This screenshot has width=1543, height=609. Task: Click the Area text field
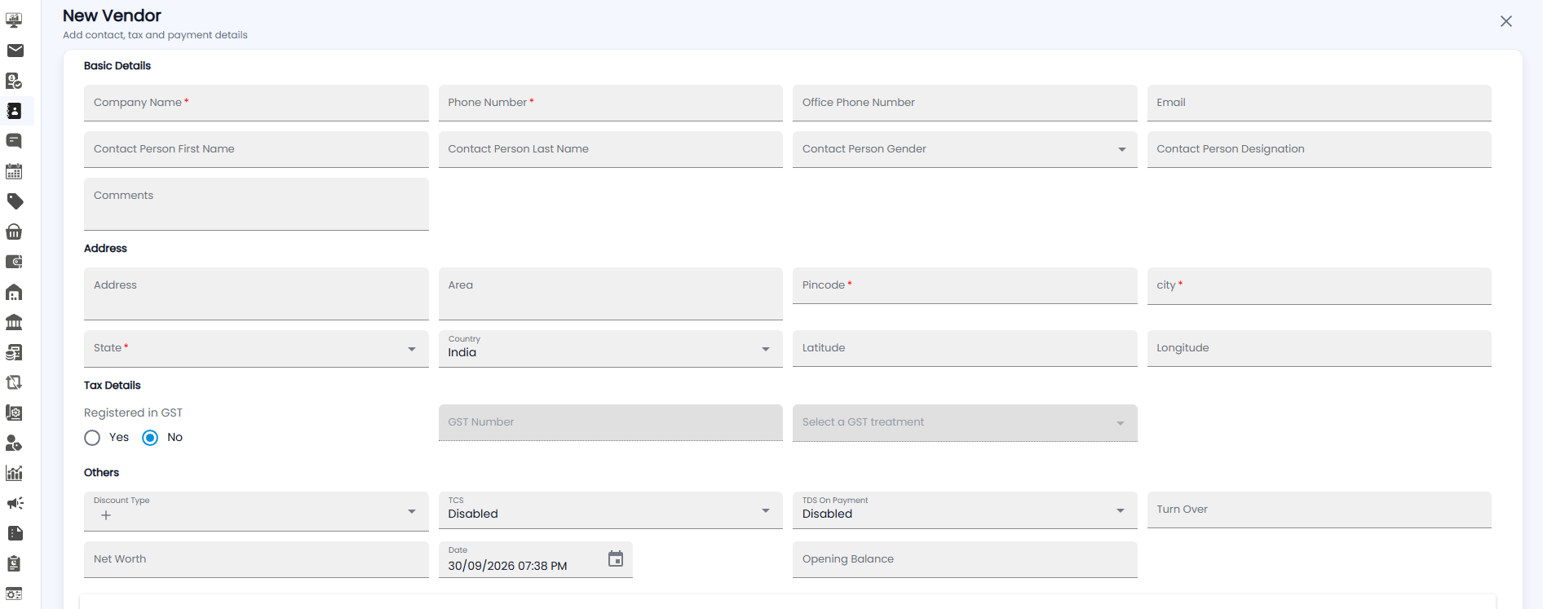(x=611, y=293)
